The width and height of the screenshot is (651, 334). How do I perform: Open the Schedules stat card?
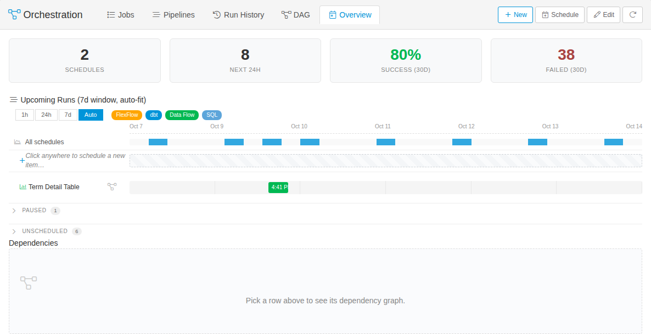pyautogui.click(x=85, y=60)
